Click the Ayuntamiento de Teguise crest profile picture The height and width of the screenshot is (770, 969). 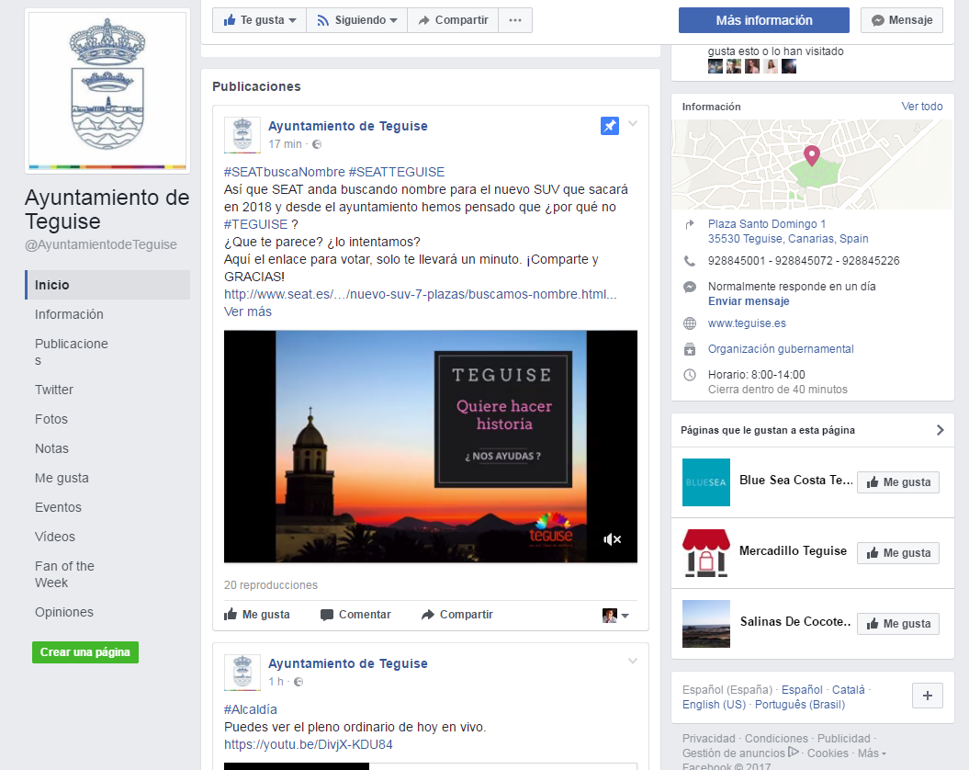coord(107,90)
